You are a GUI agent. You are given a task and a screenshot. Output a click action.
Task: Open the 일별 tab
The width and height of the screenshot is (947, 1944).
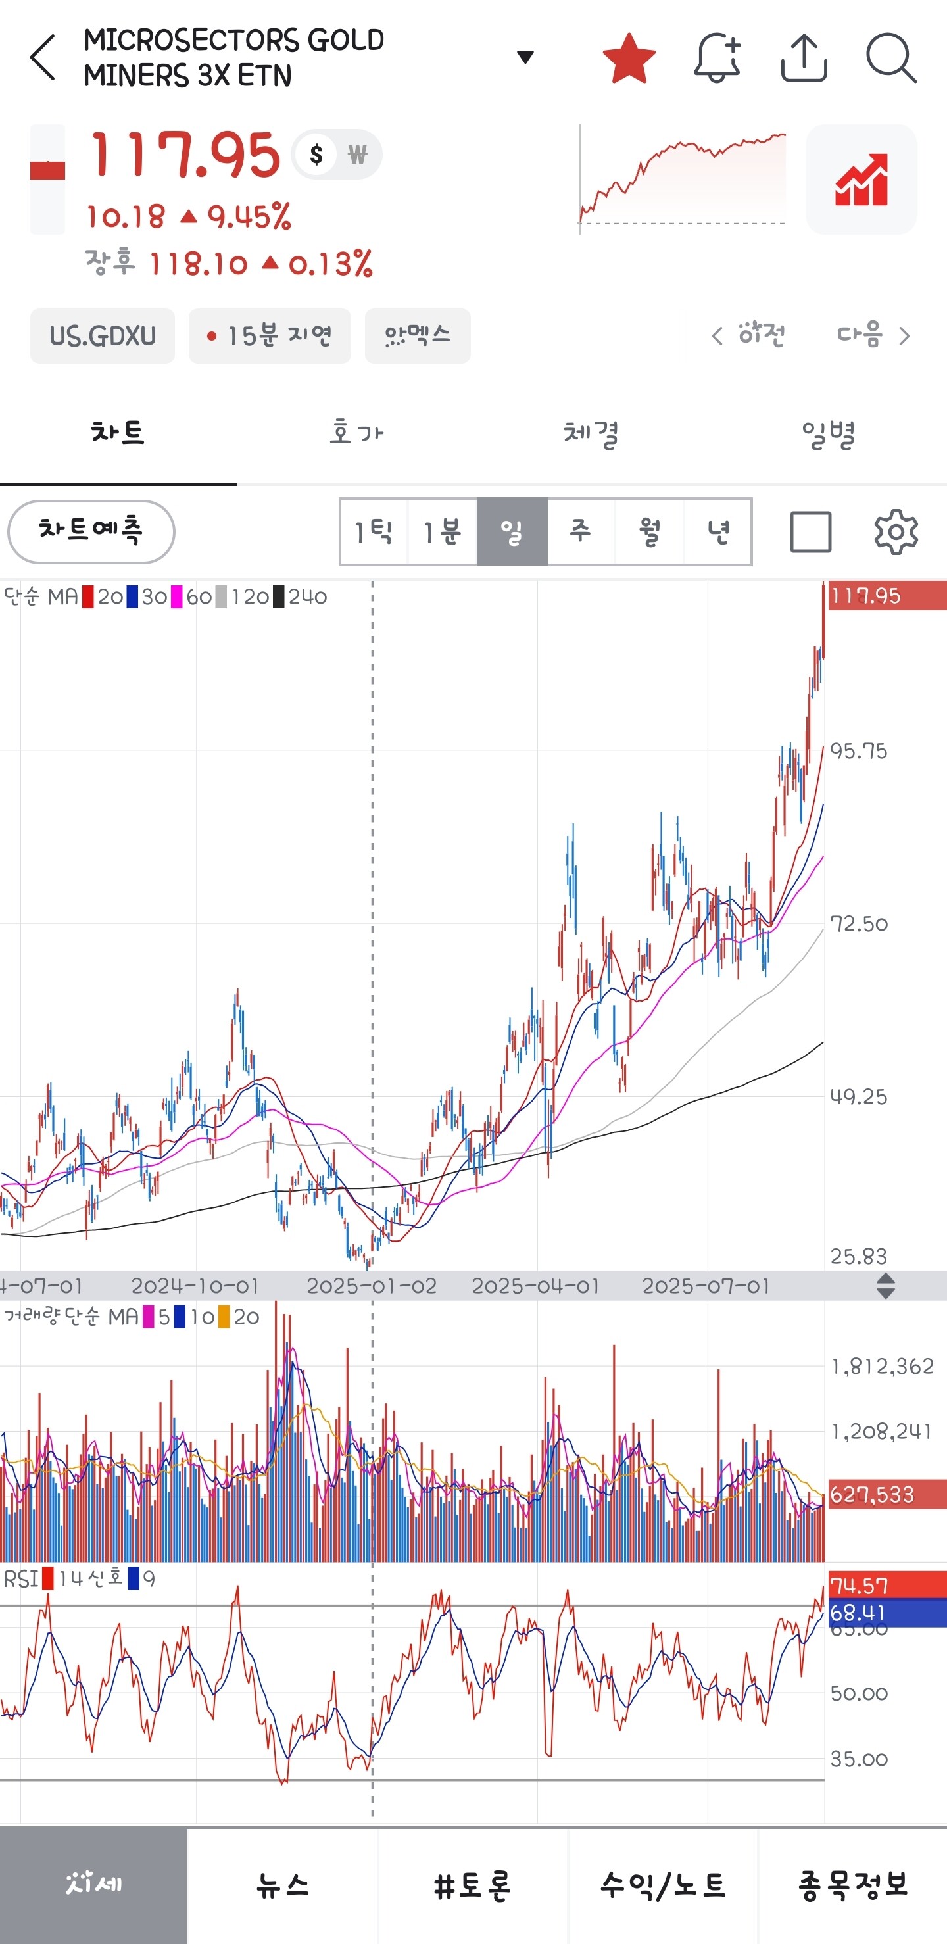point(829,433)
